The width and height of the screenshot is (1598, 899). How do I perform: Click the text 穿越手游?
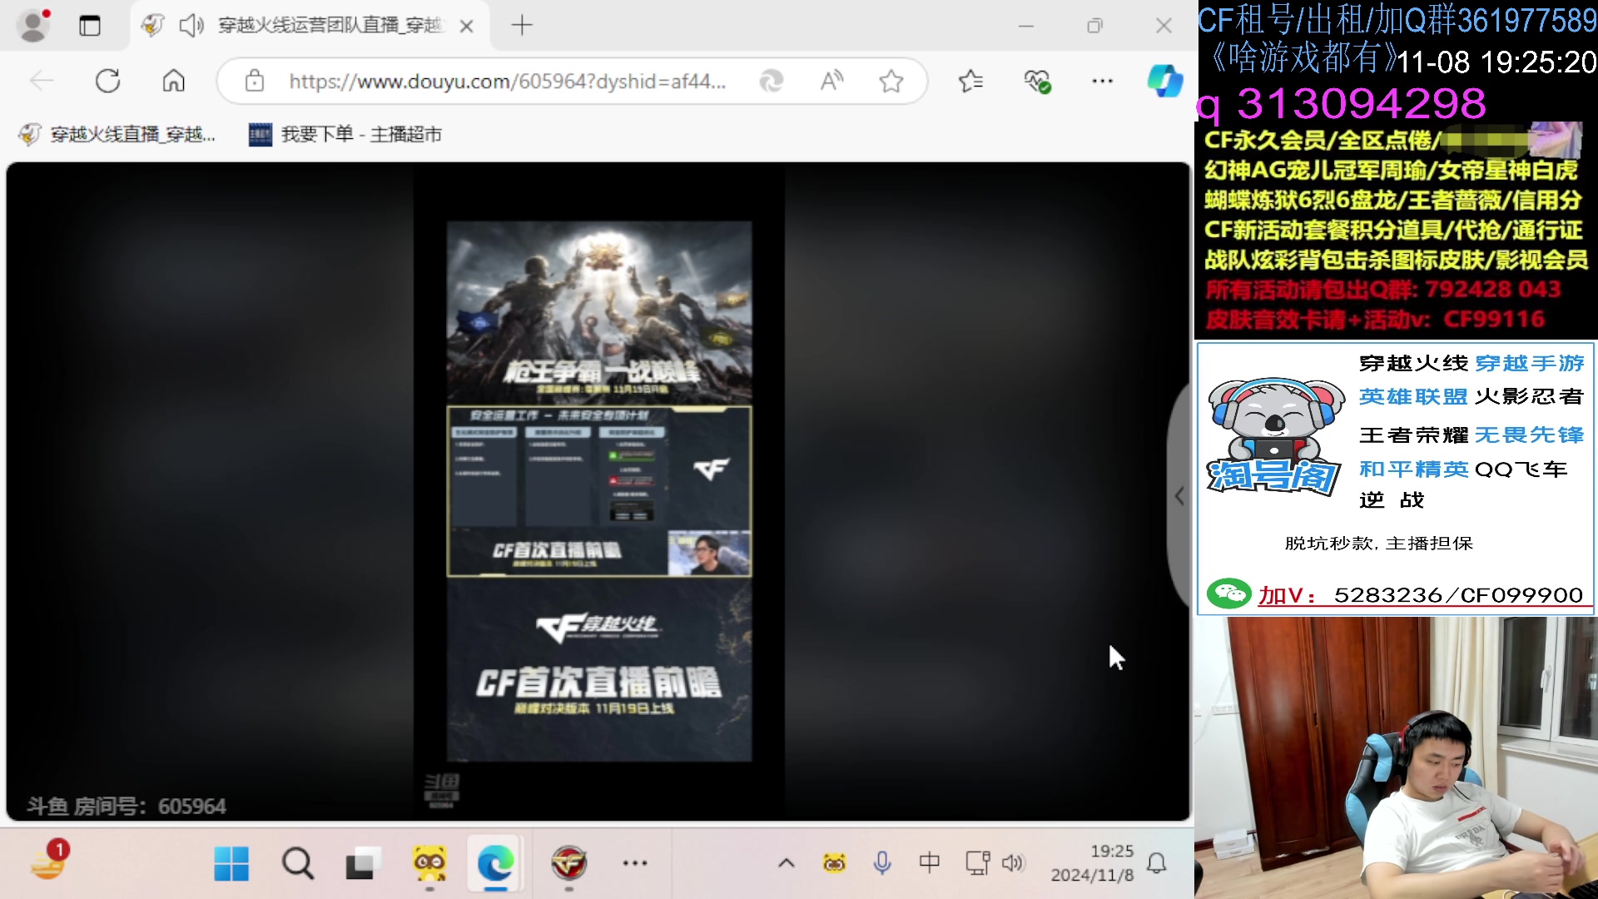[1530, 364]
